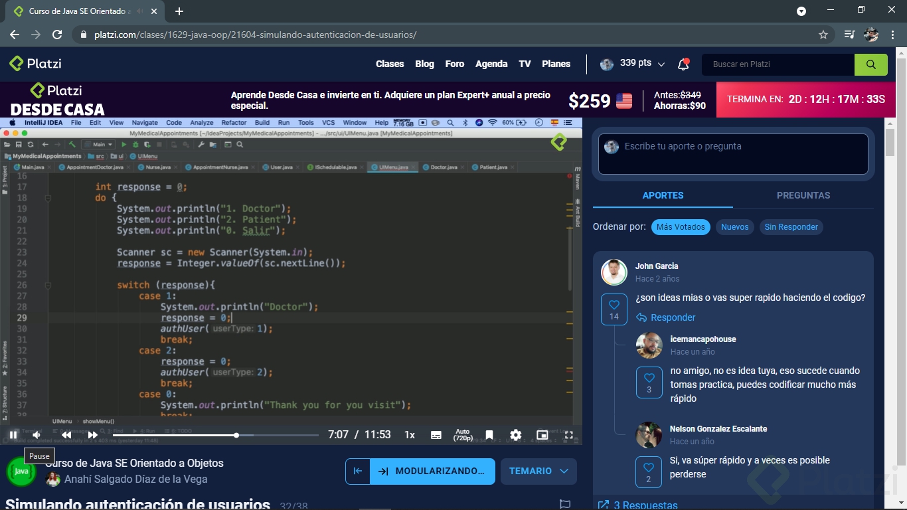Sort comments by Más Votados
The image size is (907, 510).
(x=681, y=227)
